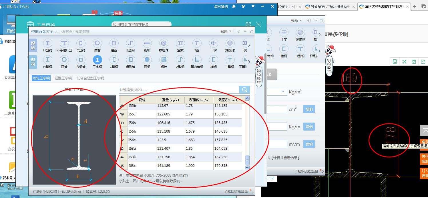Pin the rear 型钢 window behind
The height and width of the screenshot is (198, 428).
coord(309,20)
